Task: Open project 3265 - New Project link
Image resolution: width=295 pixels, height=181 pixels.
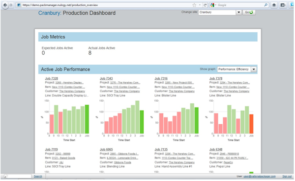Action: point(179,83)
